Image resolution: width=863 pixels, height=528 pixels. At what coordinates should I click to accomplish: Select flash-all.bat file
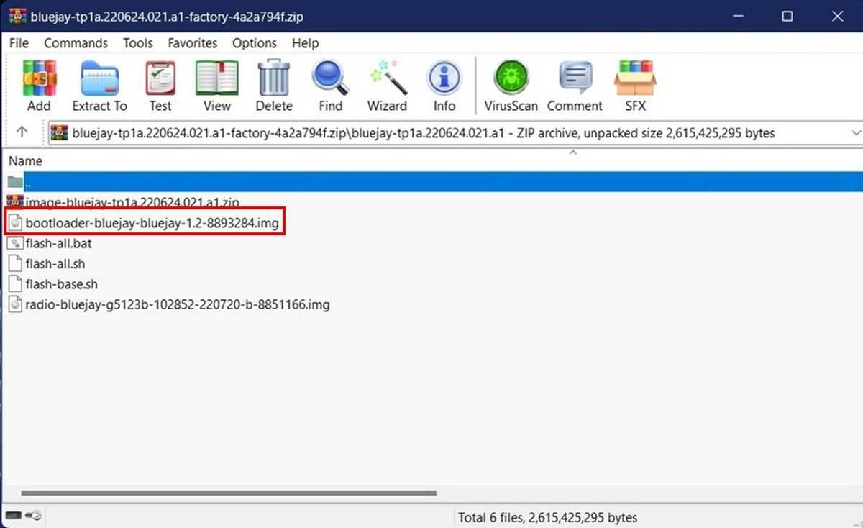coord(58,243)
